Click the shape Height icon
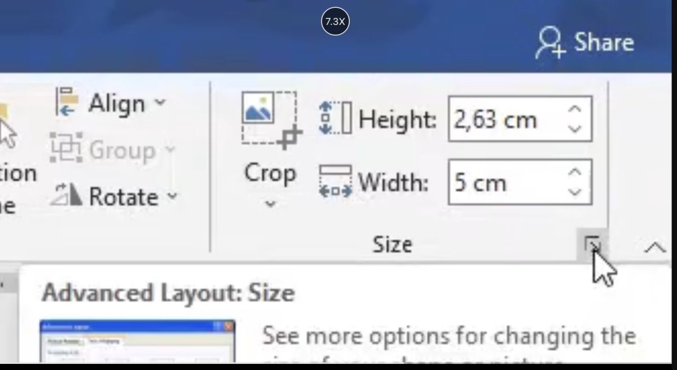The width and height of the screenshot is (677, 370). (x=335, y=118)
